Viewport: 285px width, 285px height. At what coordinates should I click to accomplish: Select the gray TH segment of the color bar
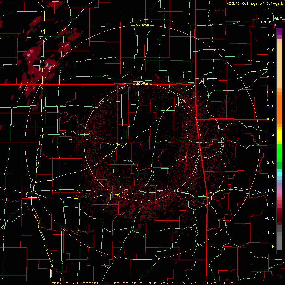click(x=280, y=243)
